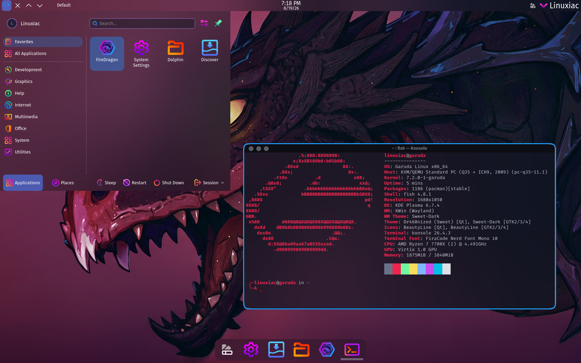The image size is (581, 363).
Task: Click 'Memory: 1875MiB / 3840MiB' line
Action: 419,255
